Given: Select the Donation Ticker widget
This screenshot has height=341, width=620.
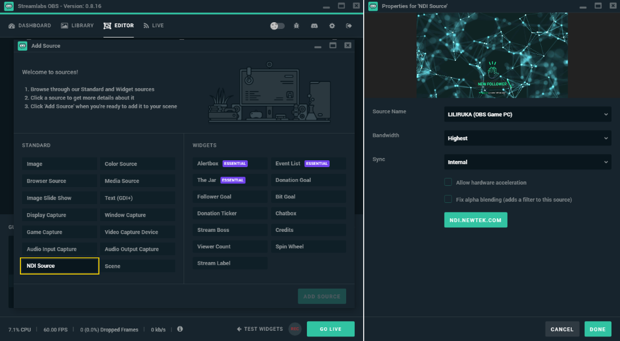Looking at the screenshot, I should coord(230,213).
